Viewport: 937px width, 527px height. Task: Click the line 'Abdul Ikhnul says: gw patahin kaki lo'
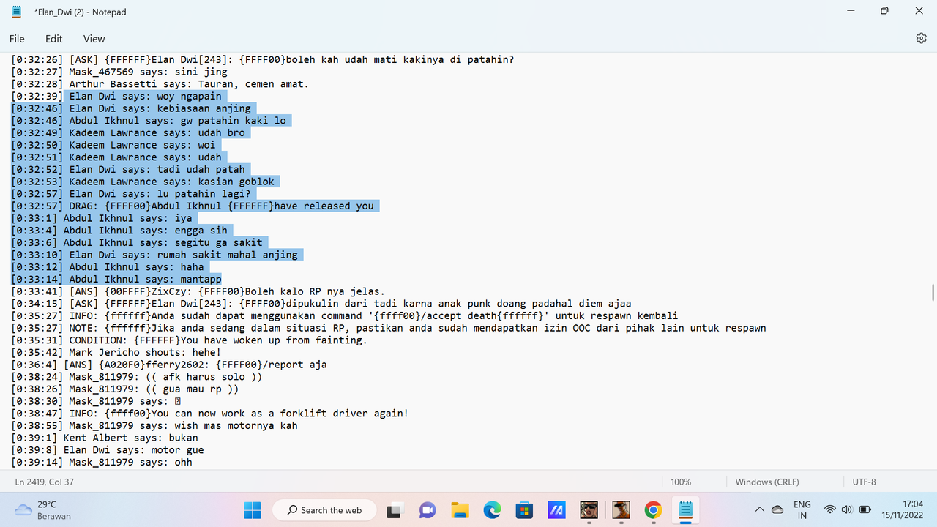[x=149, y=121]
